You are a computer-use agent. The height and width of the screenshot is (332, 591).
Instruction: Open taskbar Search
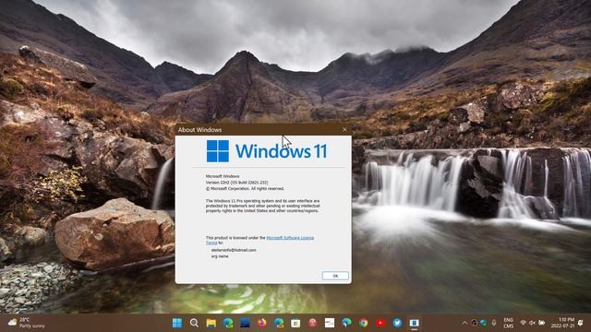(x=194, y=323)
